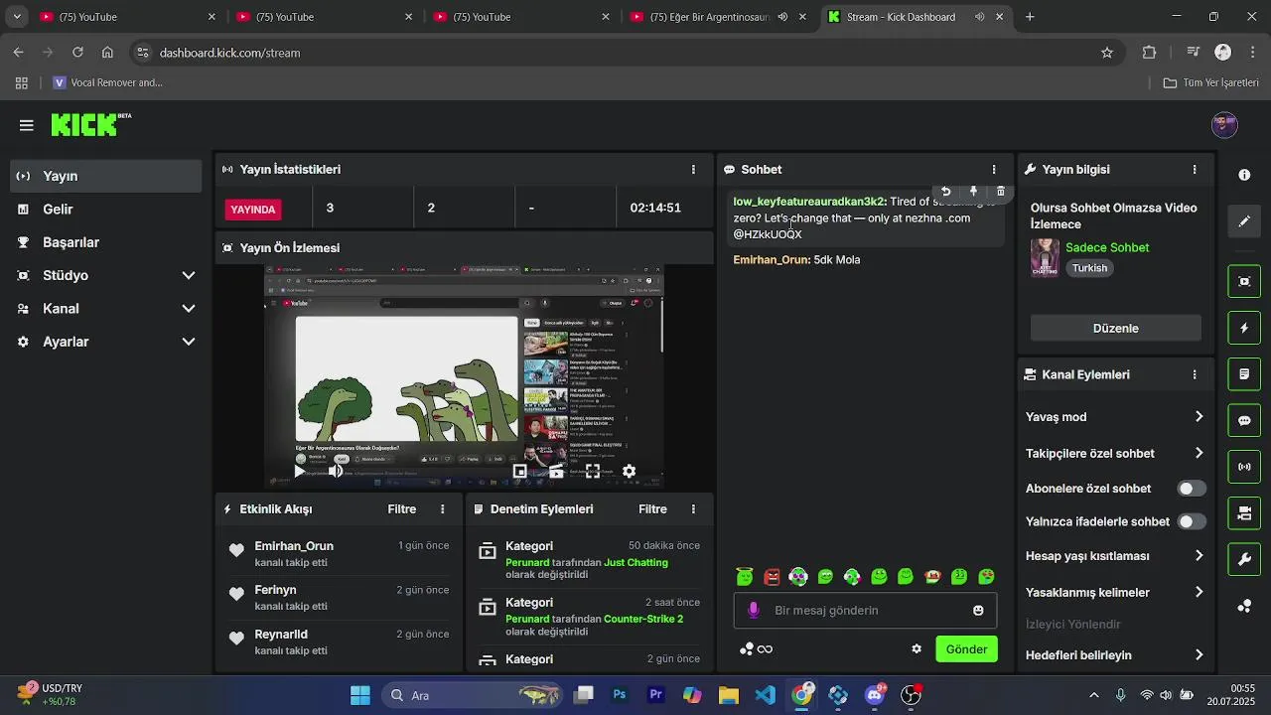1271x715 pixels.
Task: Click the three-dots cluster icon in right sidebar
Action: point(1244,606)
